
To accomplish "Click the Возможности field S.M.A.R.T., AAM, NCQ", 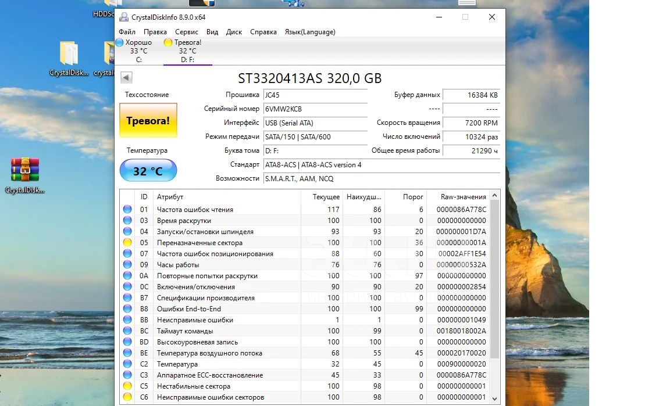I will point(382,178).
